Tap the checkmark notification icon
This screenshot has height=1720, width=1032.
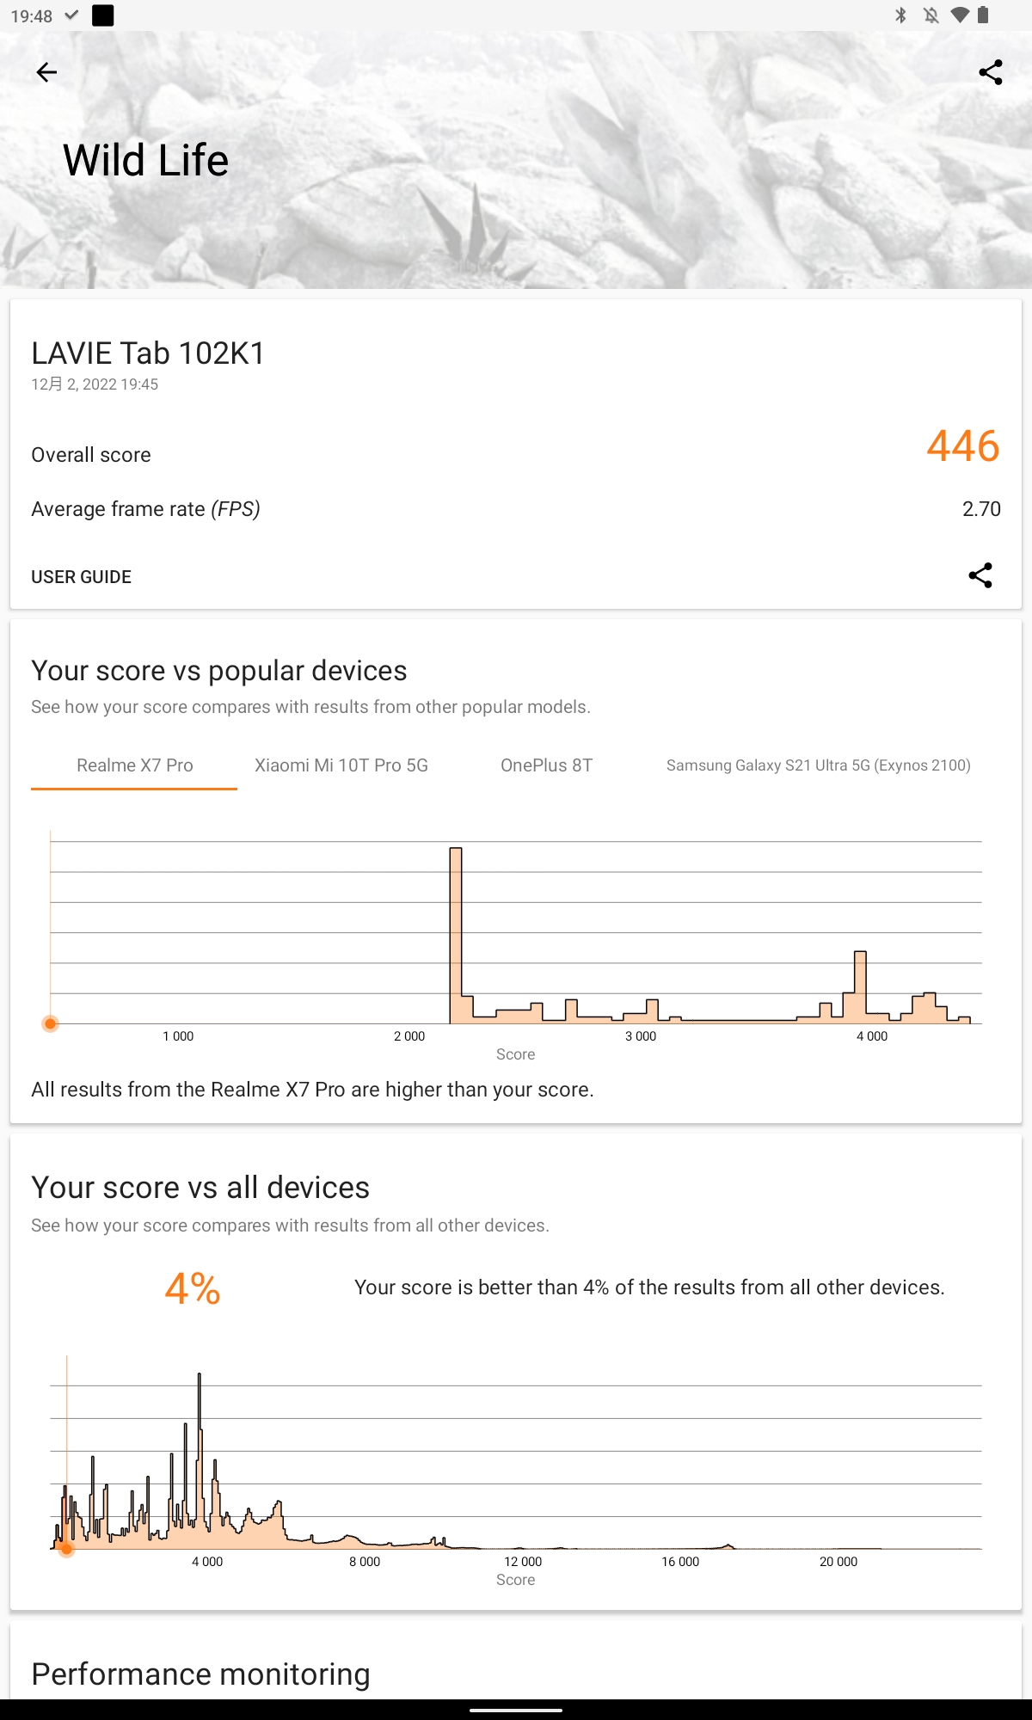(x=72, y=15)
